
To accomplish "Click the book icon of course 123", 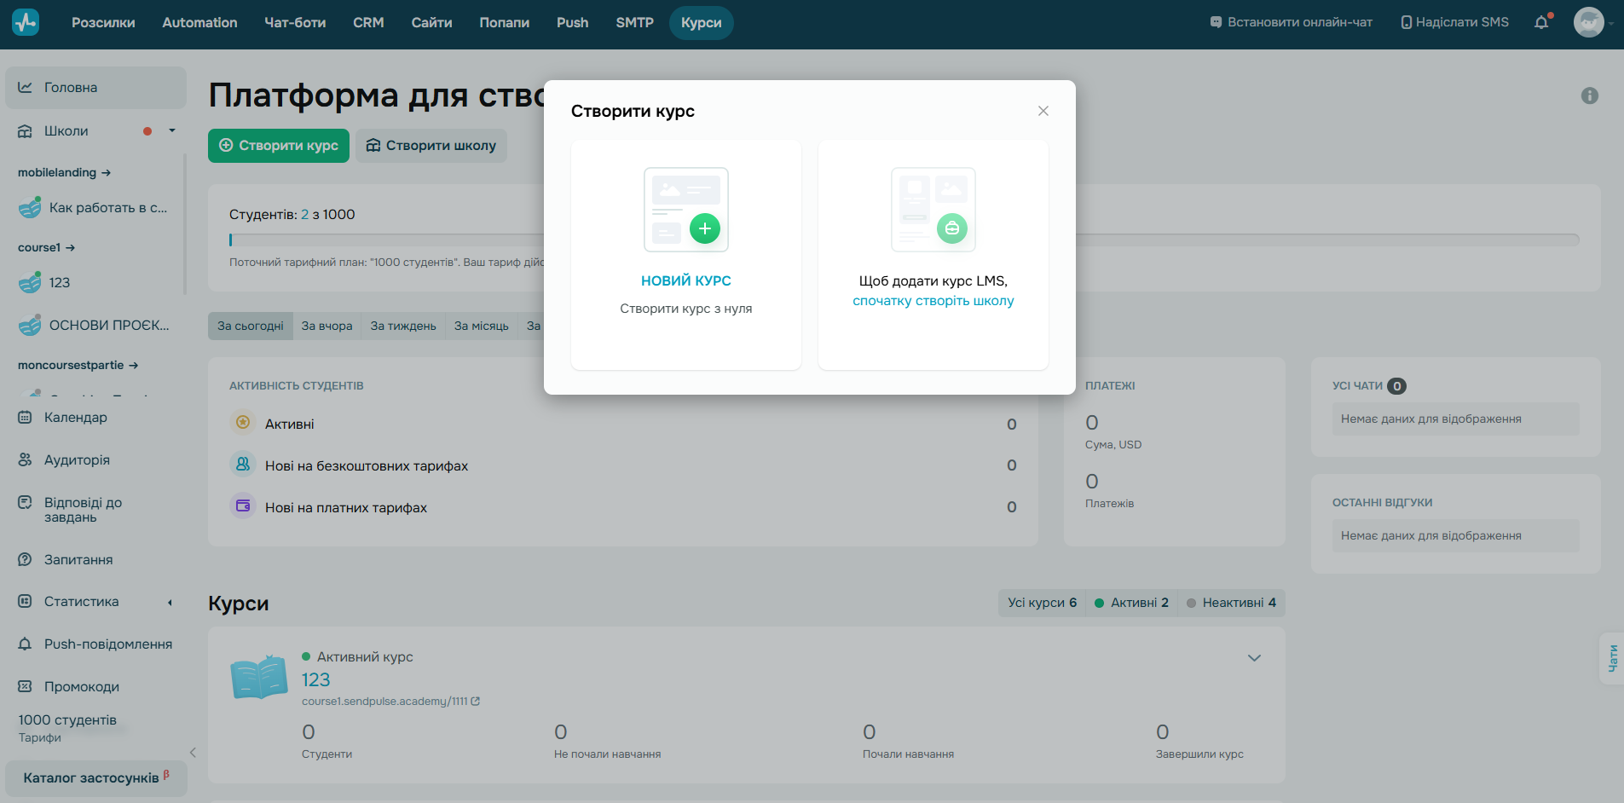I will pos(259,677).
